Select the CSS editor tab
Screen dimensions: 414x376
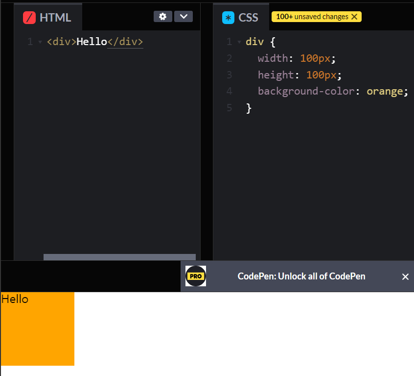click(241, 17)
